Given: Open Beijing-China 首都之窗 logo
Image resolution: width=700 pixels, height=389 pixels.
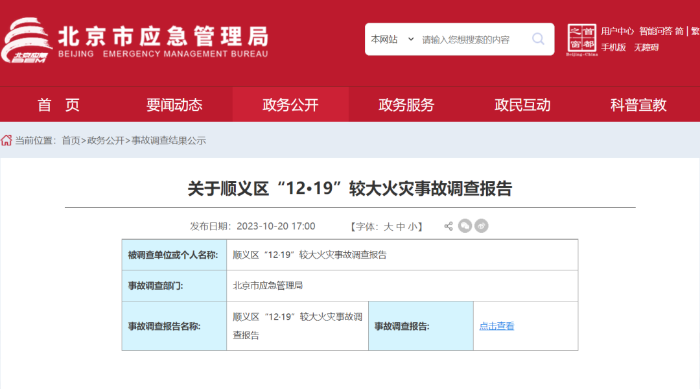Looking at the screenshot, I should click(581, 40).
